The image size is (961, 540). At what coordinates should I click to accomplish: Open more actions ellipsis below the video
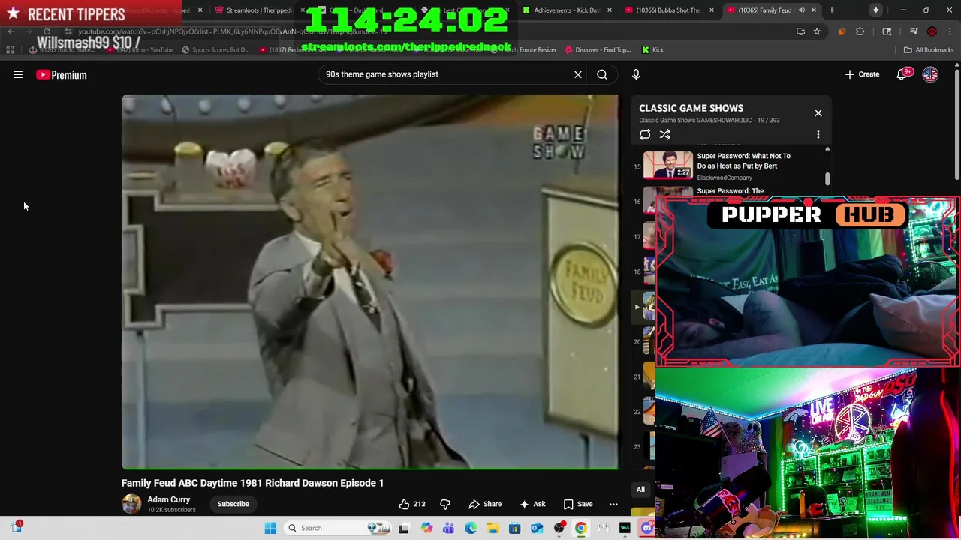tap(613, 504)
